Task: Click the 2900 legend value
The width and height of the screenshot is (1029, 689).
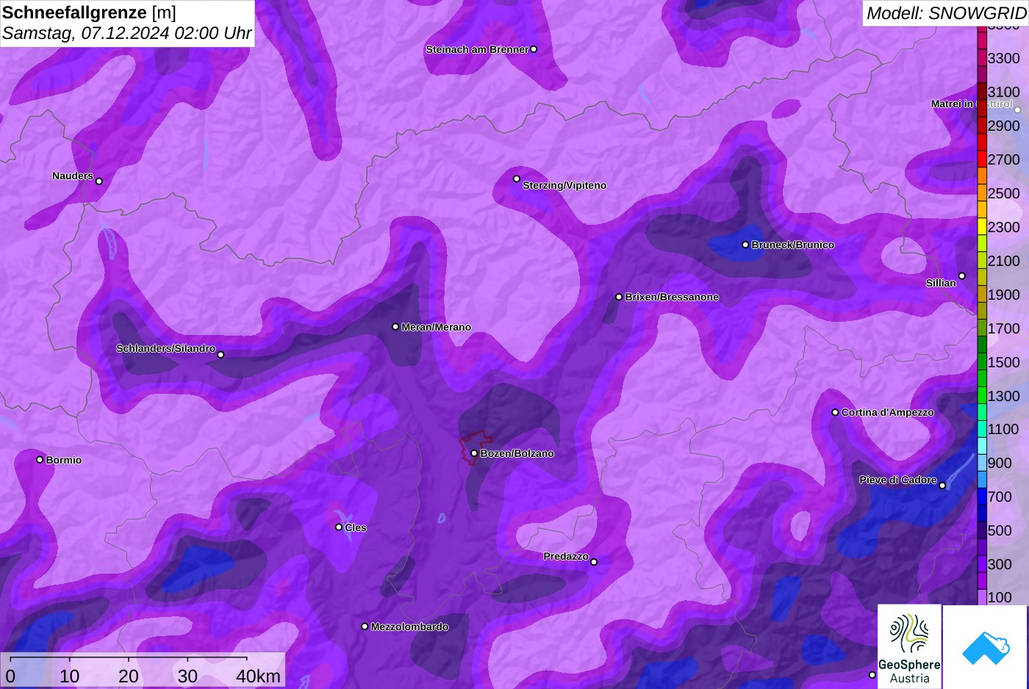Action: pos(1004,126)
